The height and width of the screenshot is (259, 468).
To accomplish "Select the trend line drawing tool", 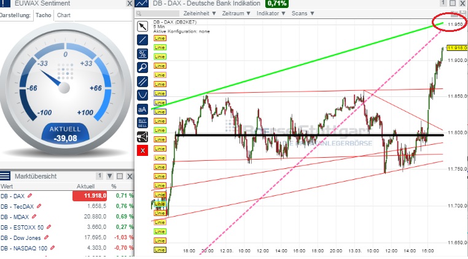I will pyautogui.click(x=142, y=40).
